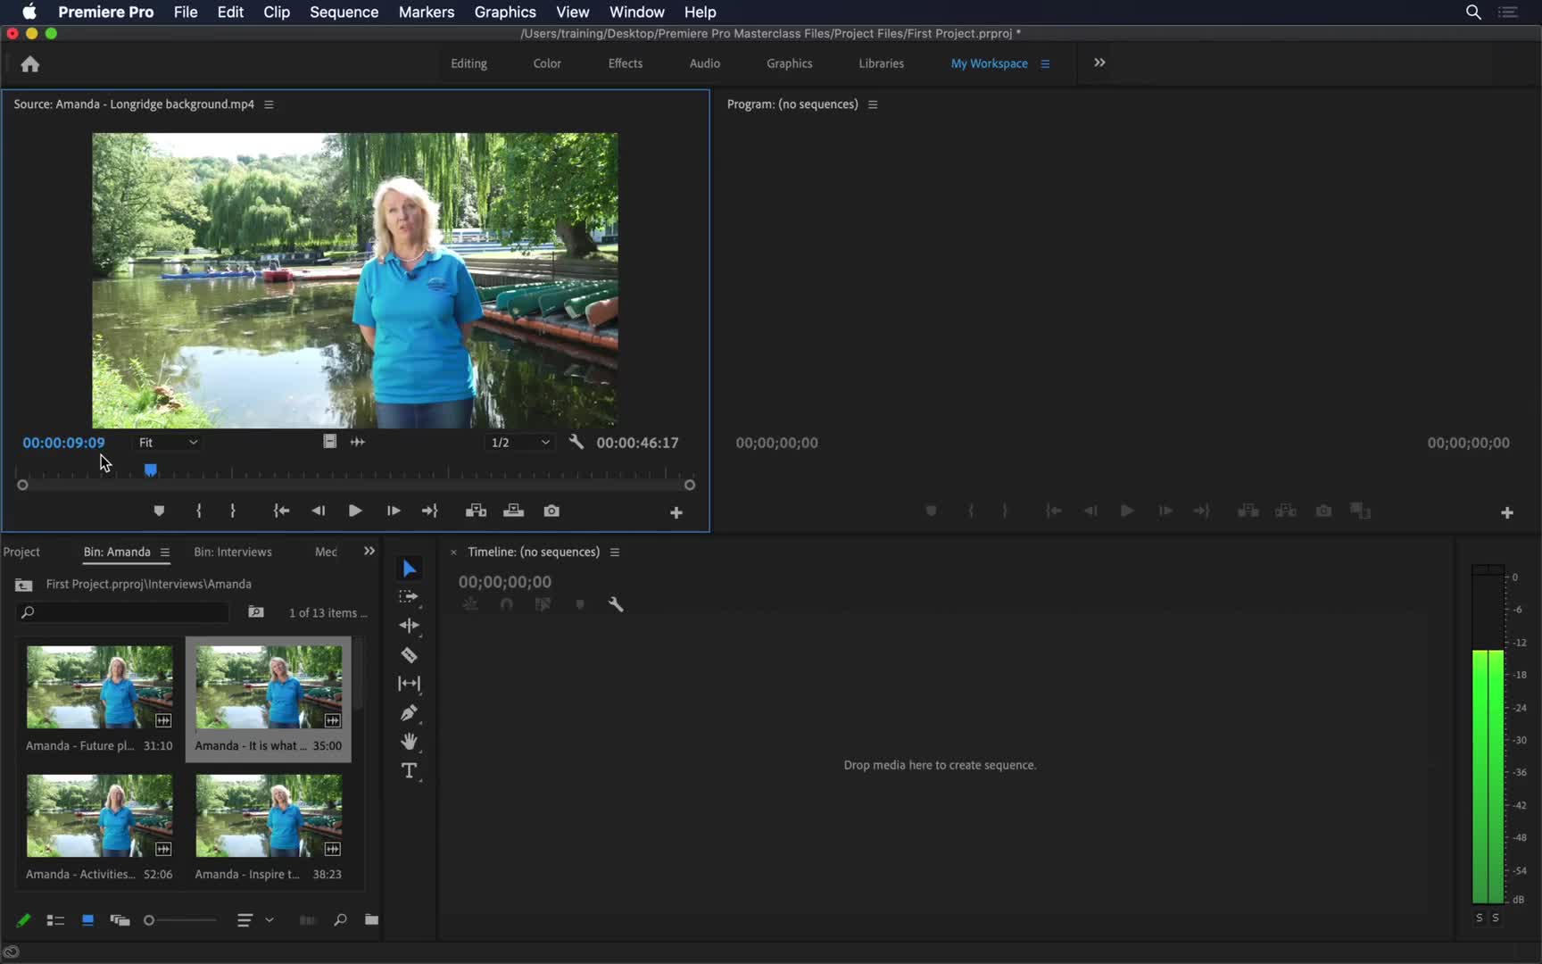Click the Source monitor playhead marker
1542x964 pixels.
point(151,470)
